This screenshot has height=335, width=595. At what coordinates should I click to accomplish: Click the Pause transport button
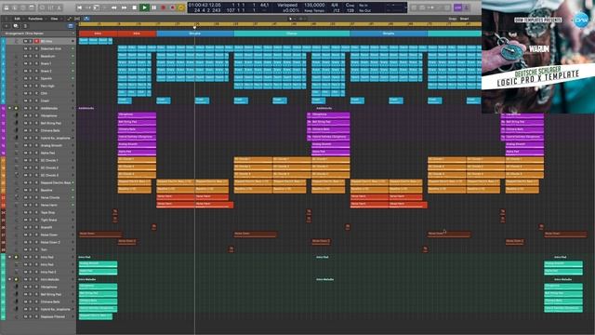pyautogui.click(x=154, y=7)
